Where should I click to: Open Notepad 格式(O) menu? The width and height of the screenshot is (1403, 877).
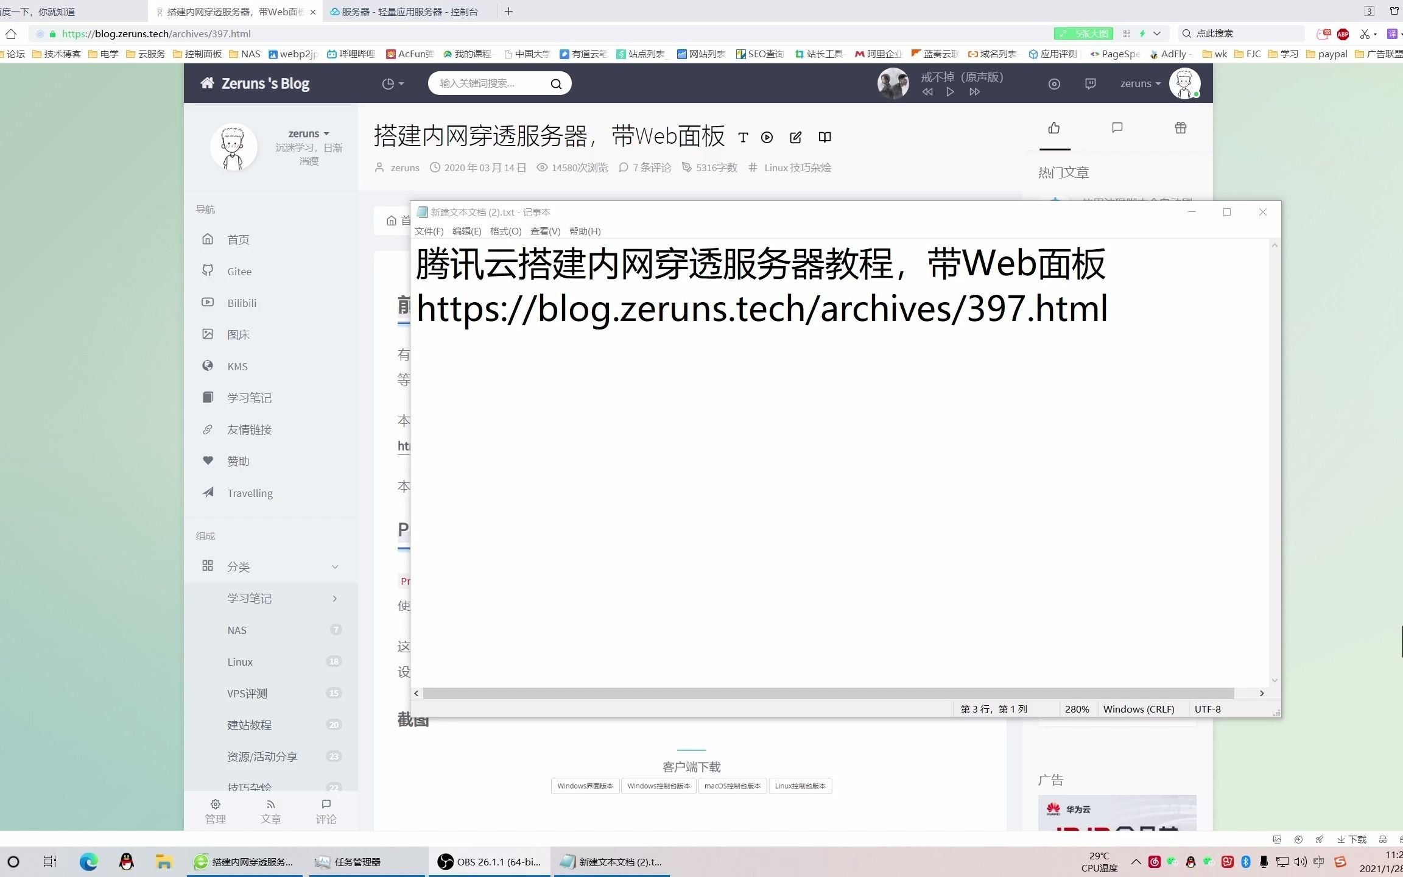click(x=505, y=231)
